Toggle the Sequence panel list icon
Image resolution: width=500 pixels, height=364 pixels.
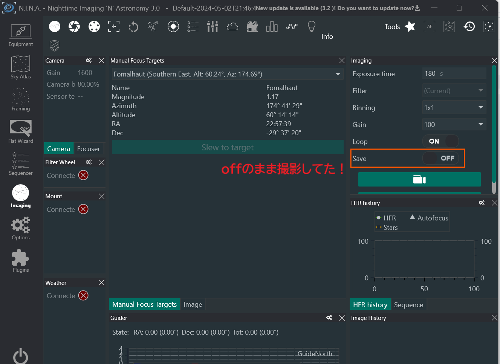click(x=193, y=26)
